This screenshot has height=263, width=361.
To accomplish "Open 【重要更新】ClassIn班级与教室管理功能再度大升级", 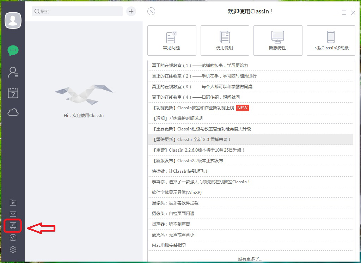I will (x=250, y=129).
